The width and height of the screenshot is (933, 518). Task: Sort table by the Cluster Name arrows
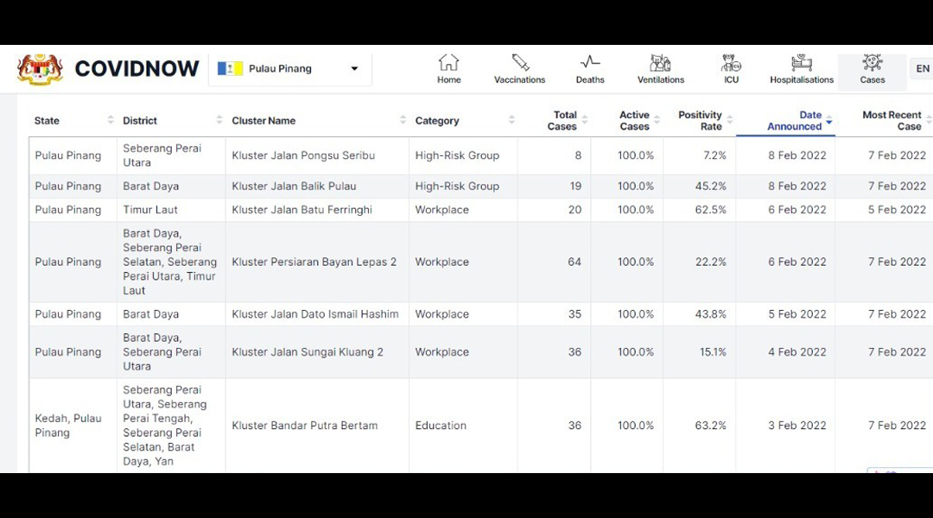coord(403,120)
